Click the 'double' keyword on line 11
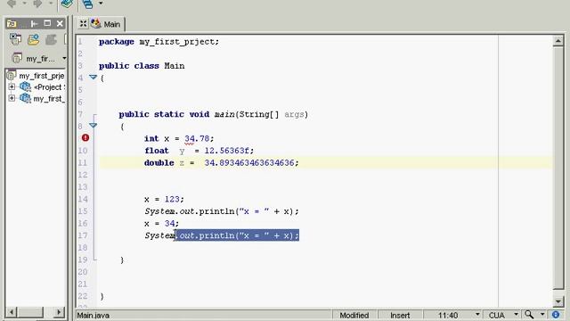The width and height of the screenshot is (570, 321). tap(159, 162)
